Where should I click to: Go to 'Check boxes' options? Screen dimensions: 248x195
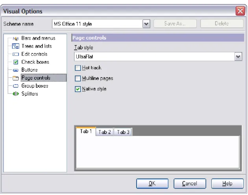click(35, 62)
